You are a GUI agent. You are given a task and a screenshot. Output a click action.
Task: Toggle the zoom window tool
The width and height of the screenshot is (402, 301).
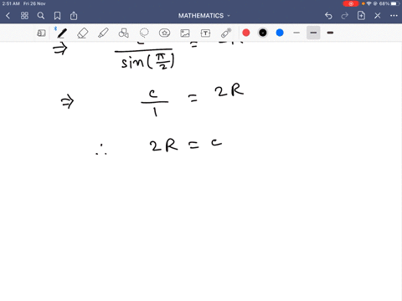coord(41,33)
